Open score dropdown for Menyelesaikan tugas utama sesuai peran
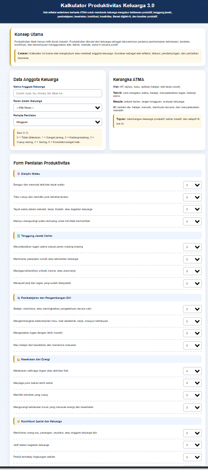Image resolution: width=208 pixels, height=470 pixels. point(192,247)
